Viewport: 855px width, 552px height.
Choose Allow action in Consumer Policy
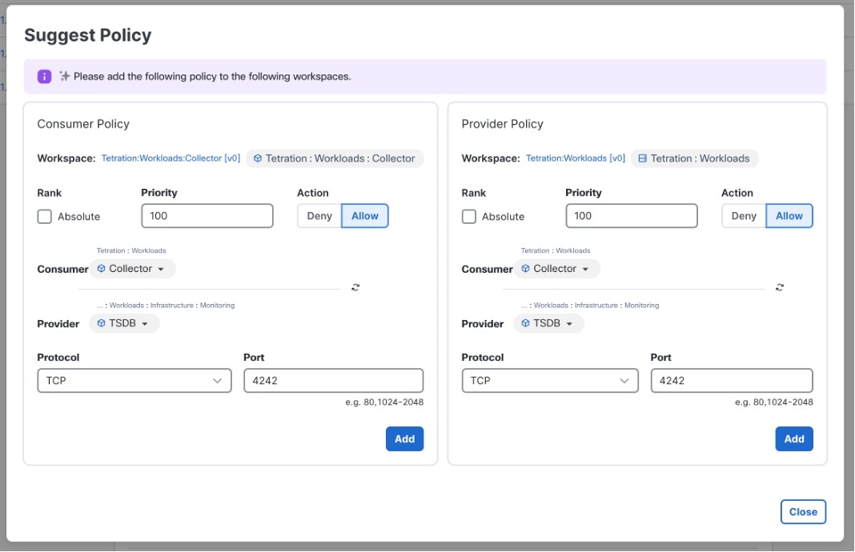point(365,216)
